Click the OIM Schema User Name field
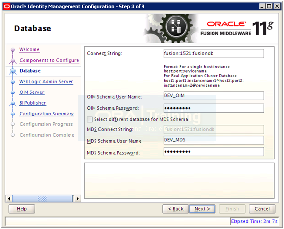The image size is (284, 229). (x=213, y=95)
